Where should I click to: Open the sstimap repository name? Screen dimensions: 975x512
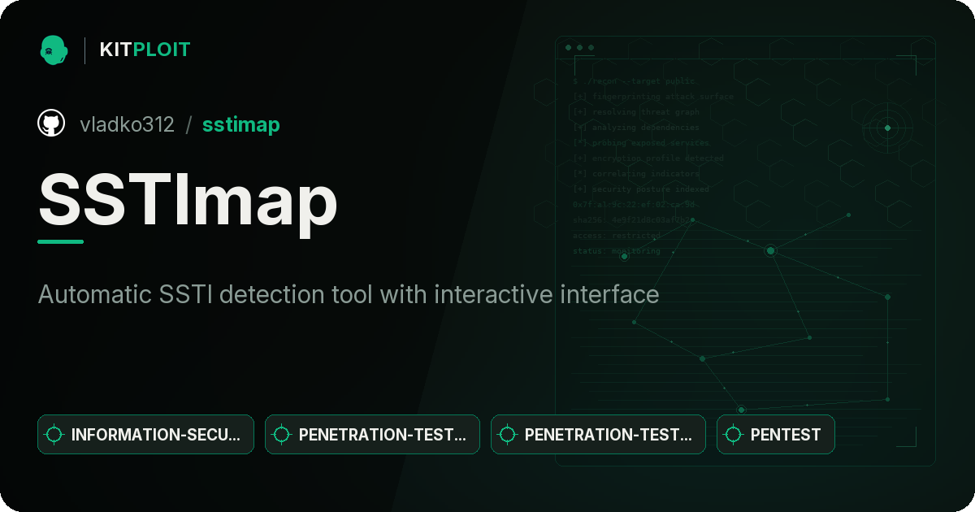[241, 124]
